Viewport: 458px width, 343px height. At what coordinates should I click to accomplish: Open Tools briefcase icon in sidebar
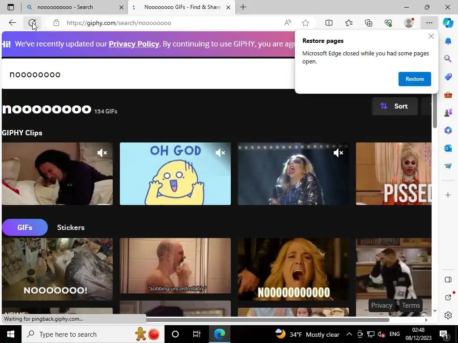[448, 95]
